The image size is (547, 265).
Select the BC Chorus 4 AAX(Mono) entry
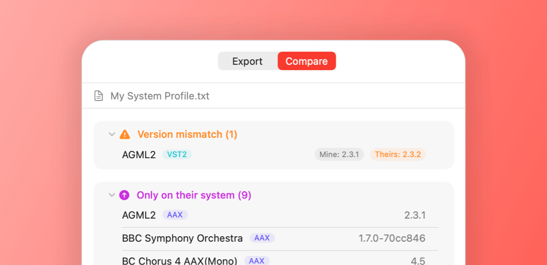pos(179,261)
